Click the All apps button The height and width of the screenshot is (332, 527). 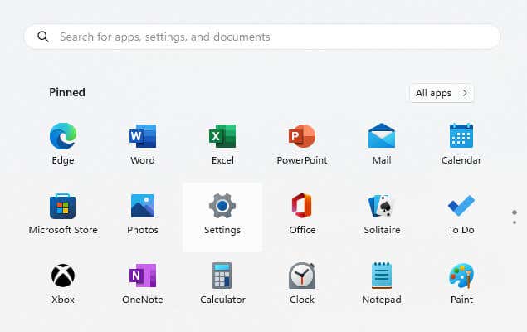coord(442,93)
